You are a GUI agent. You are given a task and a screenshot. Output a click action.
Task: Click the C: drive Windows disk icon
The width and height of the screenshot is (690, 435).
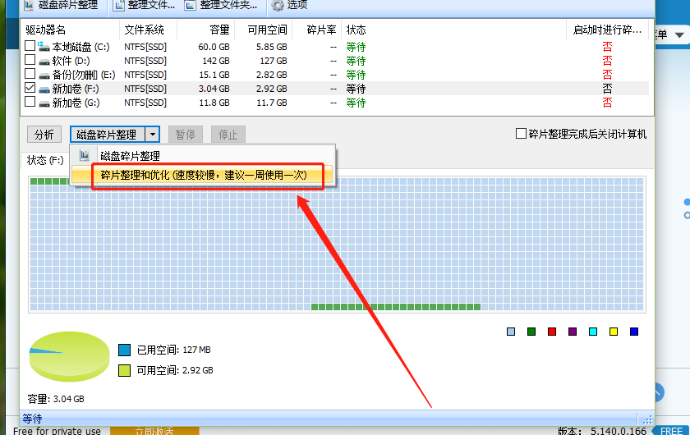click(44, 46)
